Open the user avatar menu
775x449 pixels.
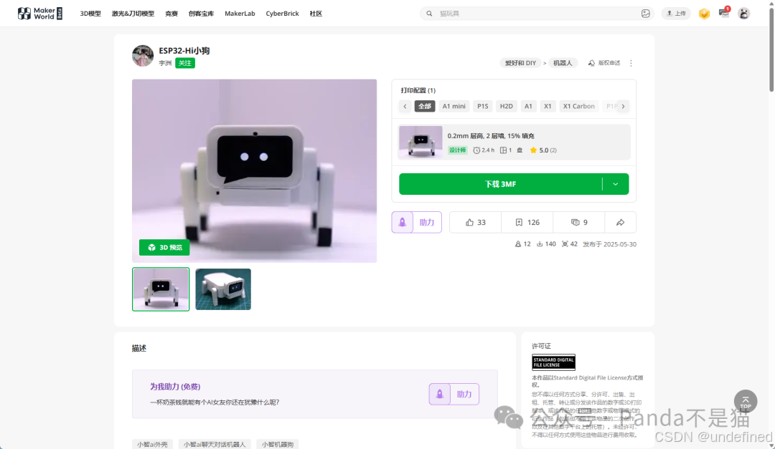pyautogui.click(x=744, y=14)
